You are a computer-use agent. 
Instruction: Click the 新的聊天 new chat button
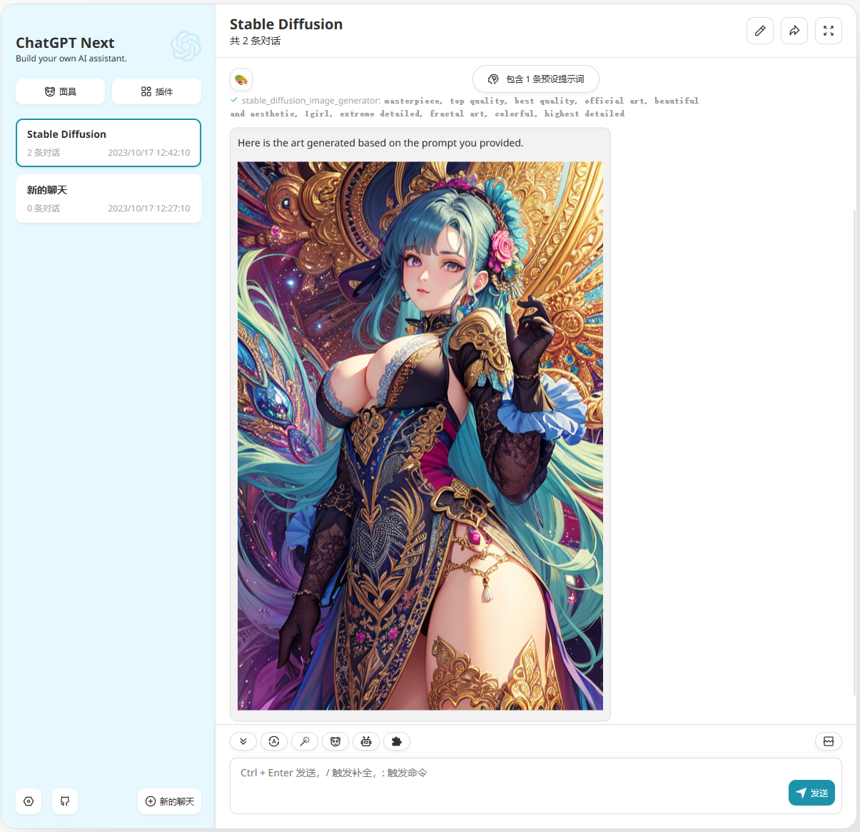pyautogui.click(x=169, y=801)
